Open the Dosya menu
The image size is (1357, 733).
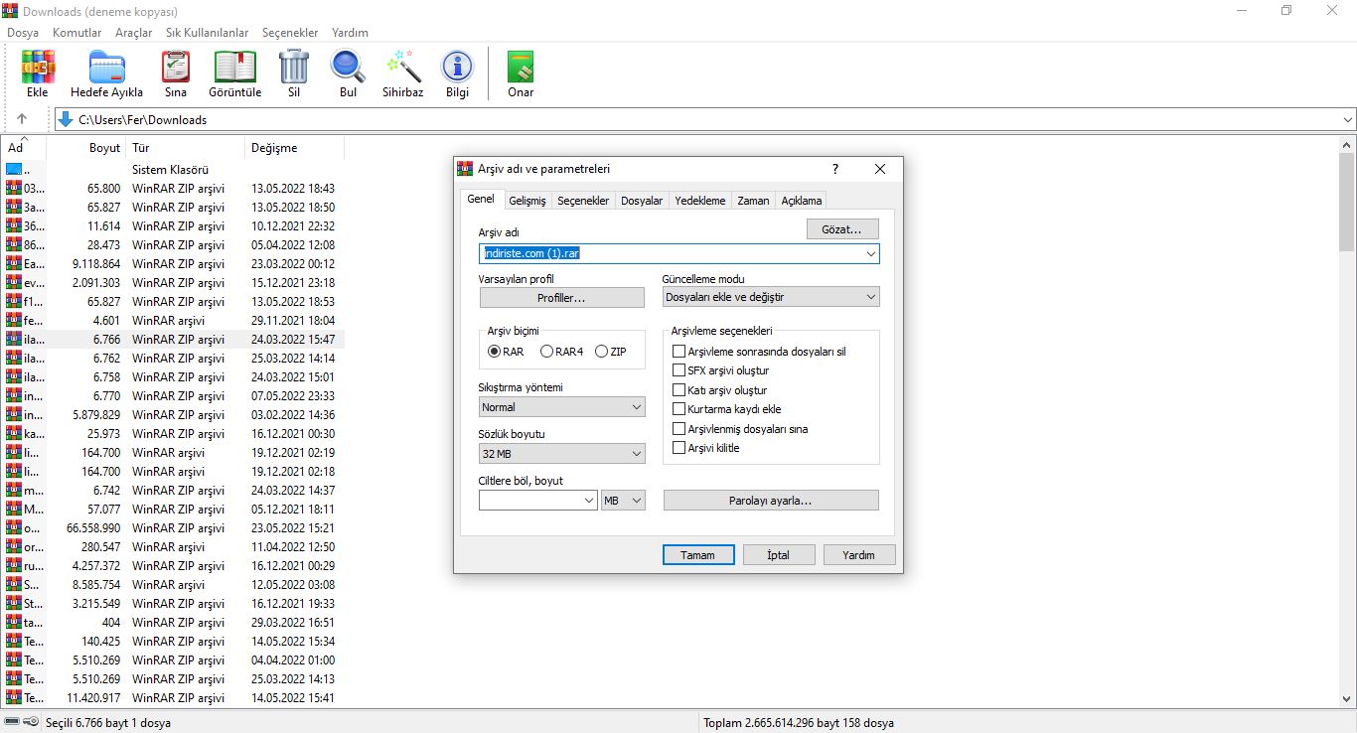pyautogui.click(x=23, y=33)
